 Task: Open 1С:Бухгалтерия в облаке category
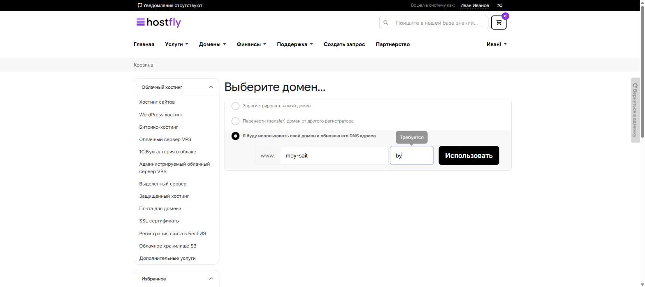pyautogui.click(x=168, y=152)
